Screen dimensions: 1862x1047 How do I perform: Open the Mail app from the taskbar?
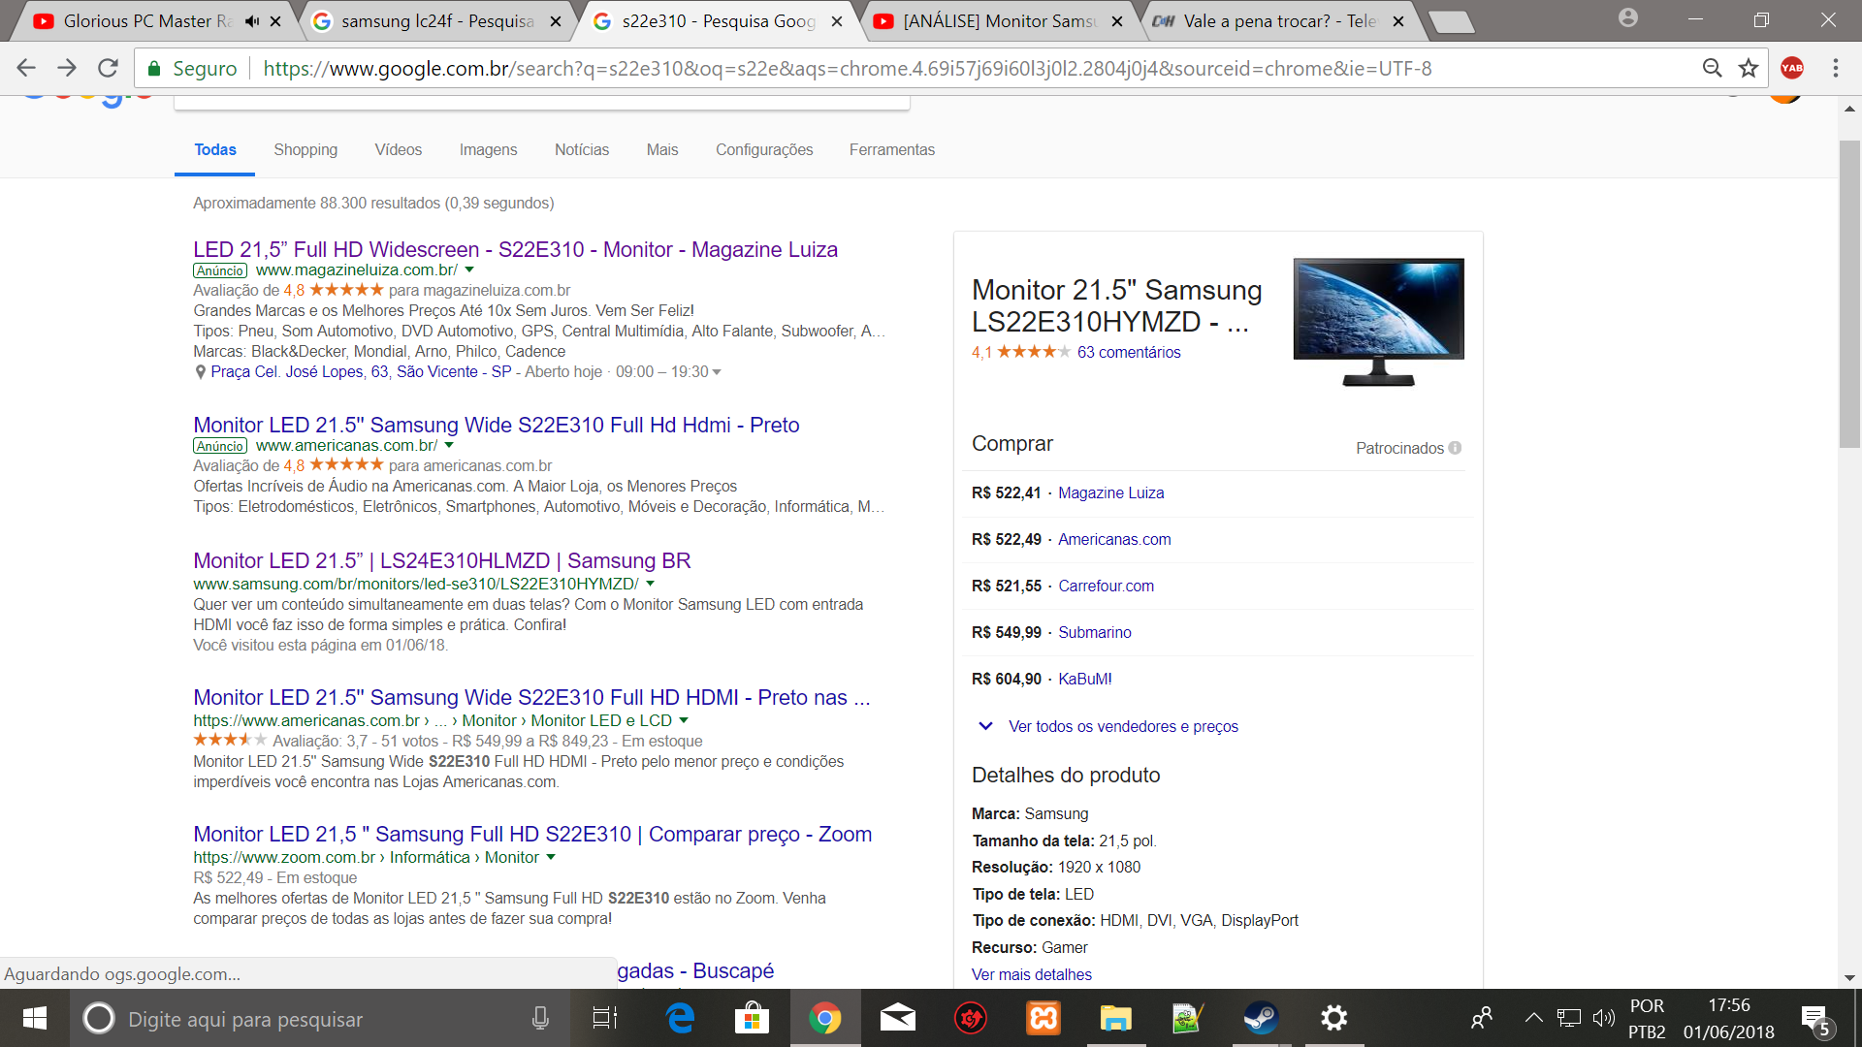click(x=898, y=1018)
